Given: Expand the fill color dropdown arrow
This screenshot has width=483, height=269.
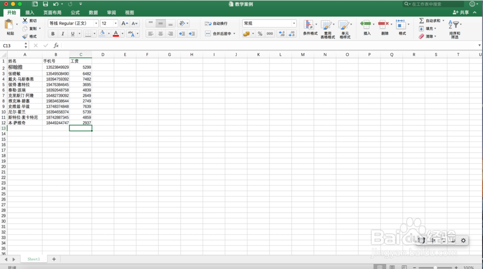Looking at the screenshot, I should click(108, 34).
